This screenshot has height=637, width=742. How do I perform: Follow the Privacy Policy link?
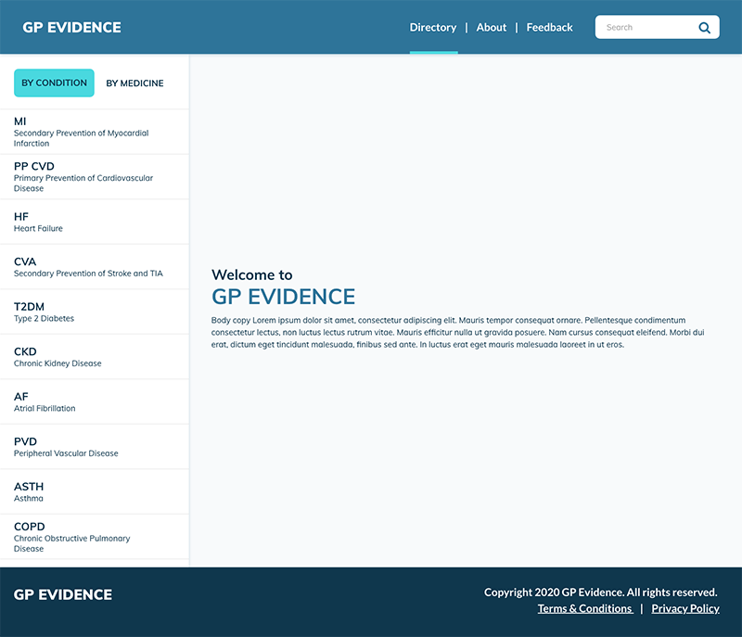click(x=685, y=608)
